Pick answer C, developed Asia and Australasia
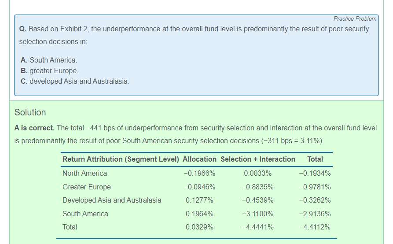 click(x=75, y=81)
